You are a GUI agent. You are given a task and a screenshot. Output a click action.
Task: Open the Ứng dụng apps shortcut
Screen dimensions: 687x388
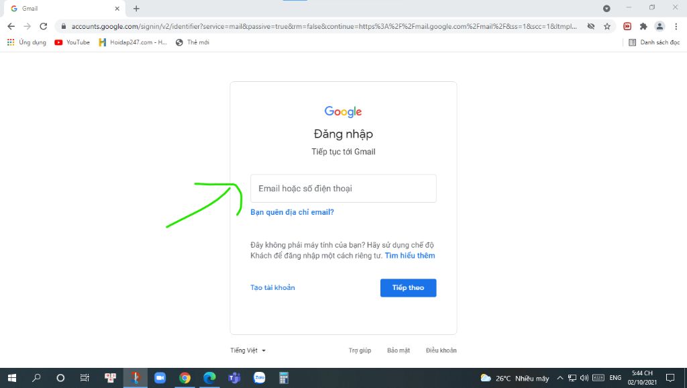(27, 42)
